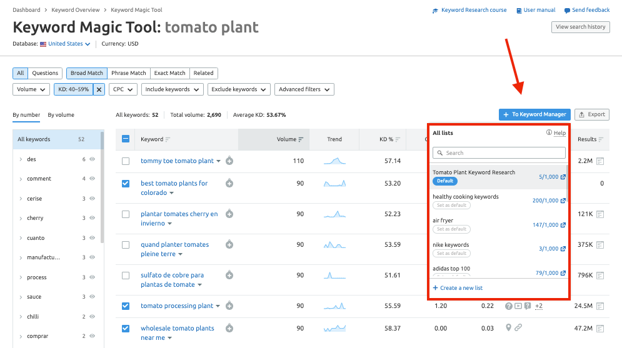Set healthy cooking keywords as default
622x348 pixels.
pos(451,206)
